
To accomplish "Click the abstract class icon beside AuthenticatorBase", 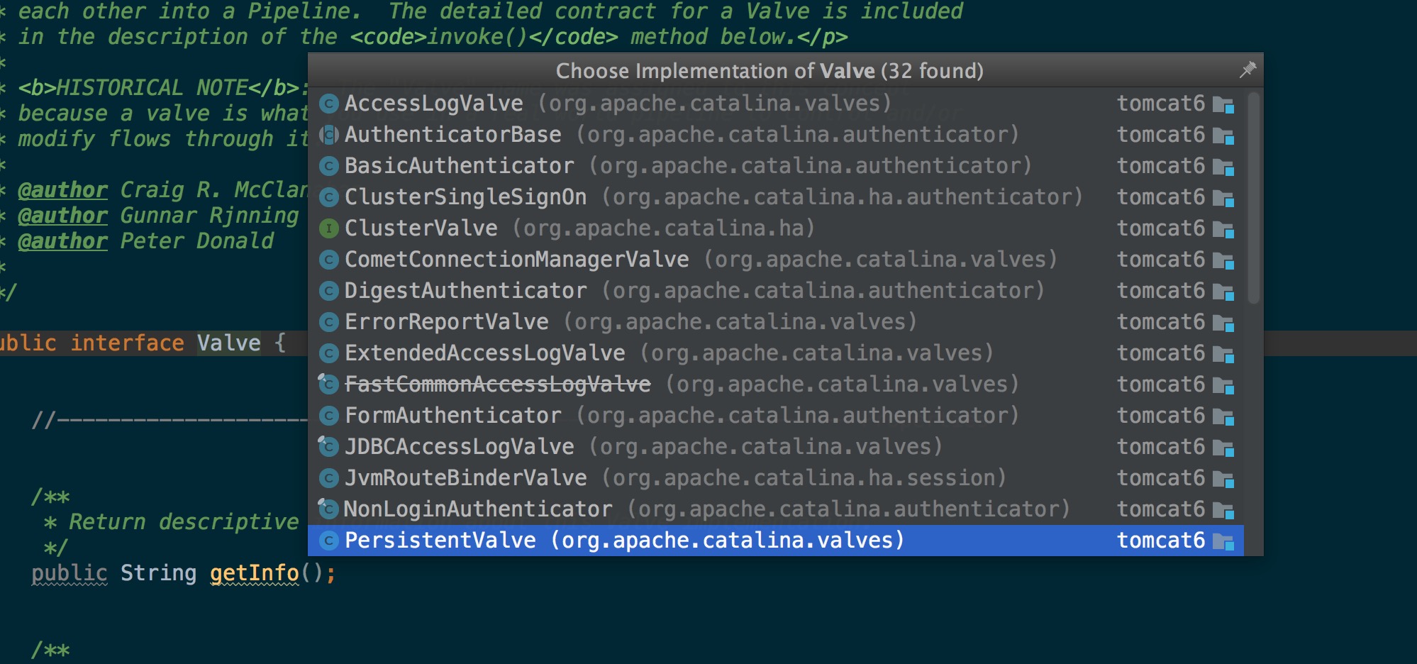I will pyautogui.click(x=328, y=135).
